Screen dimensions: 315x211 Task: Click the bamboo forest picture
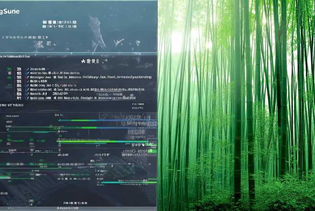click(236, 105)
